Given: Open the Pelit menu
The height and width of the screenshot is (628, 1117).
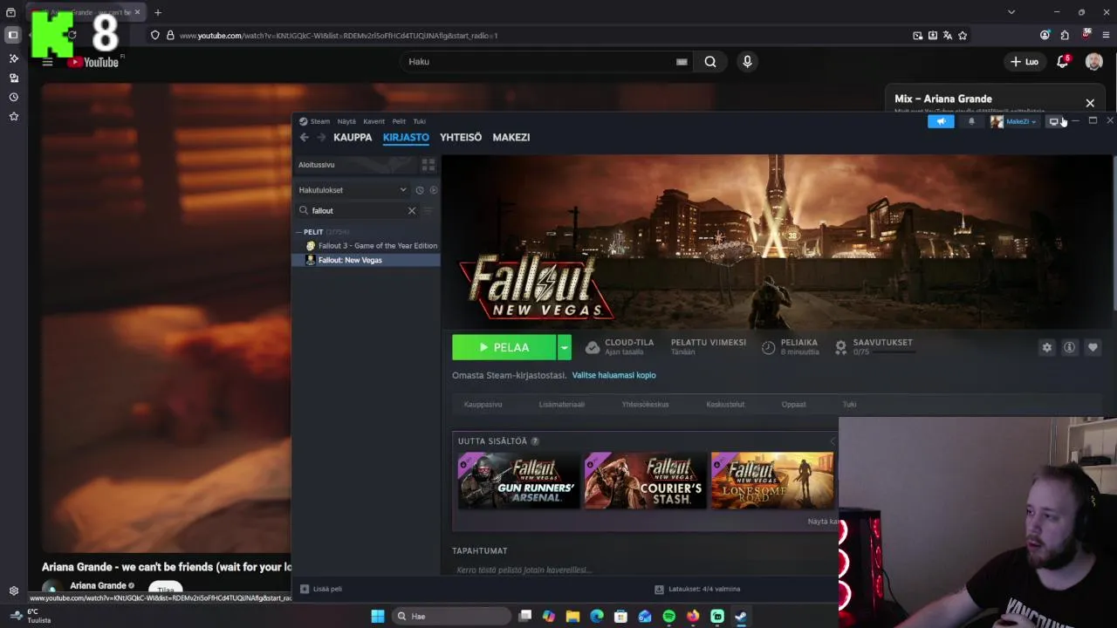Looking at the screenshot, I should (399, 121).
